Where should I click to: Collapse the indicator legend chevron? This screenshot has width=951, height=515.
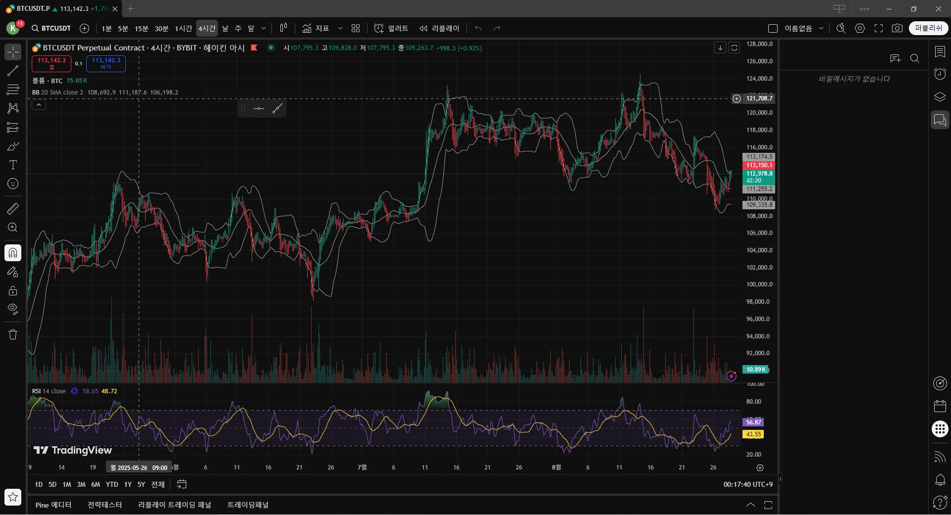(x=39, y=104)
